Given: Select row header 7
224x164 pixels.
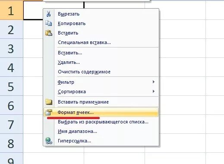Looking at the screenshot, I should (x=12, y=124).
